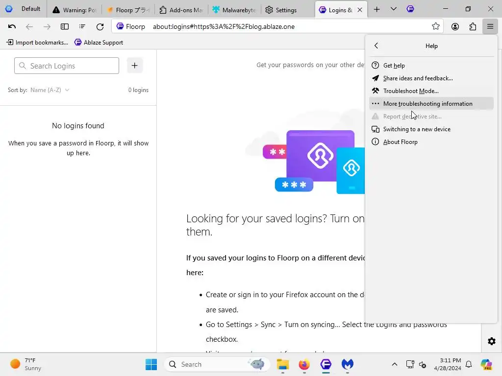This screenshot has width=502, height=376.
Task: Close the hamburger application menu button
Action: (x=490, y=26)
